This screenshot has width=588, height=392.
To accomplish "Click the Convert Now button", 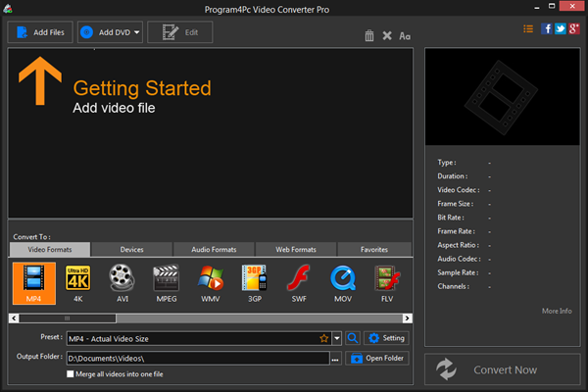I will [503, 369].
